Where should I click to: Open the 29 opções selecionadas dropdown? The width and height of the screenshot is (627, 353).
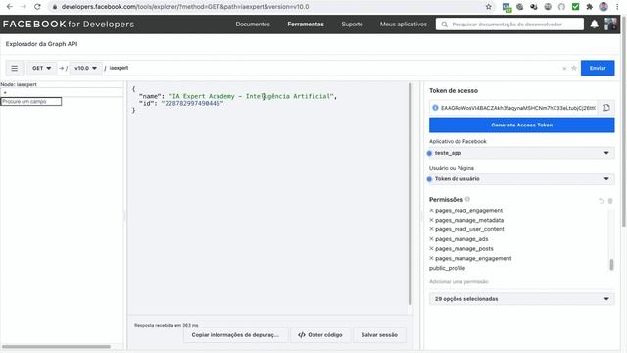(522, 299)
